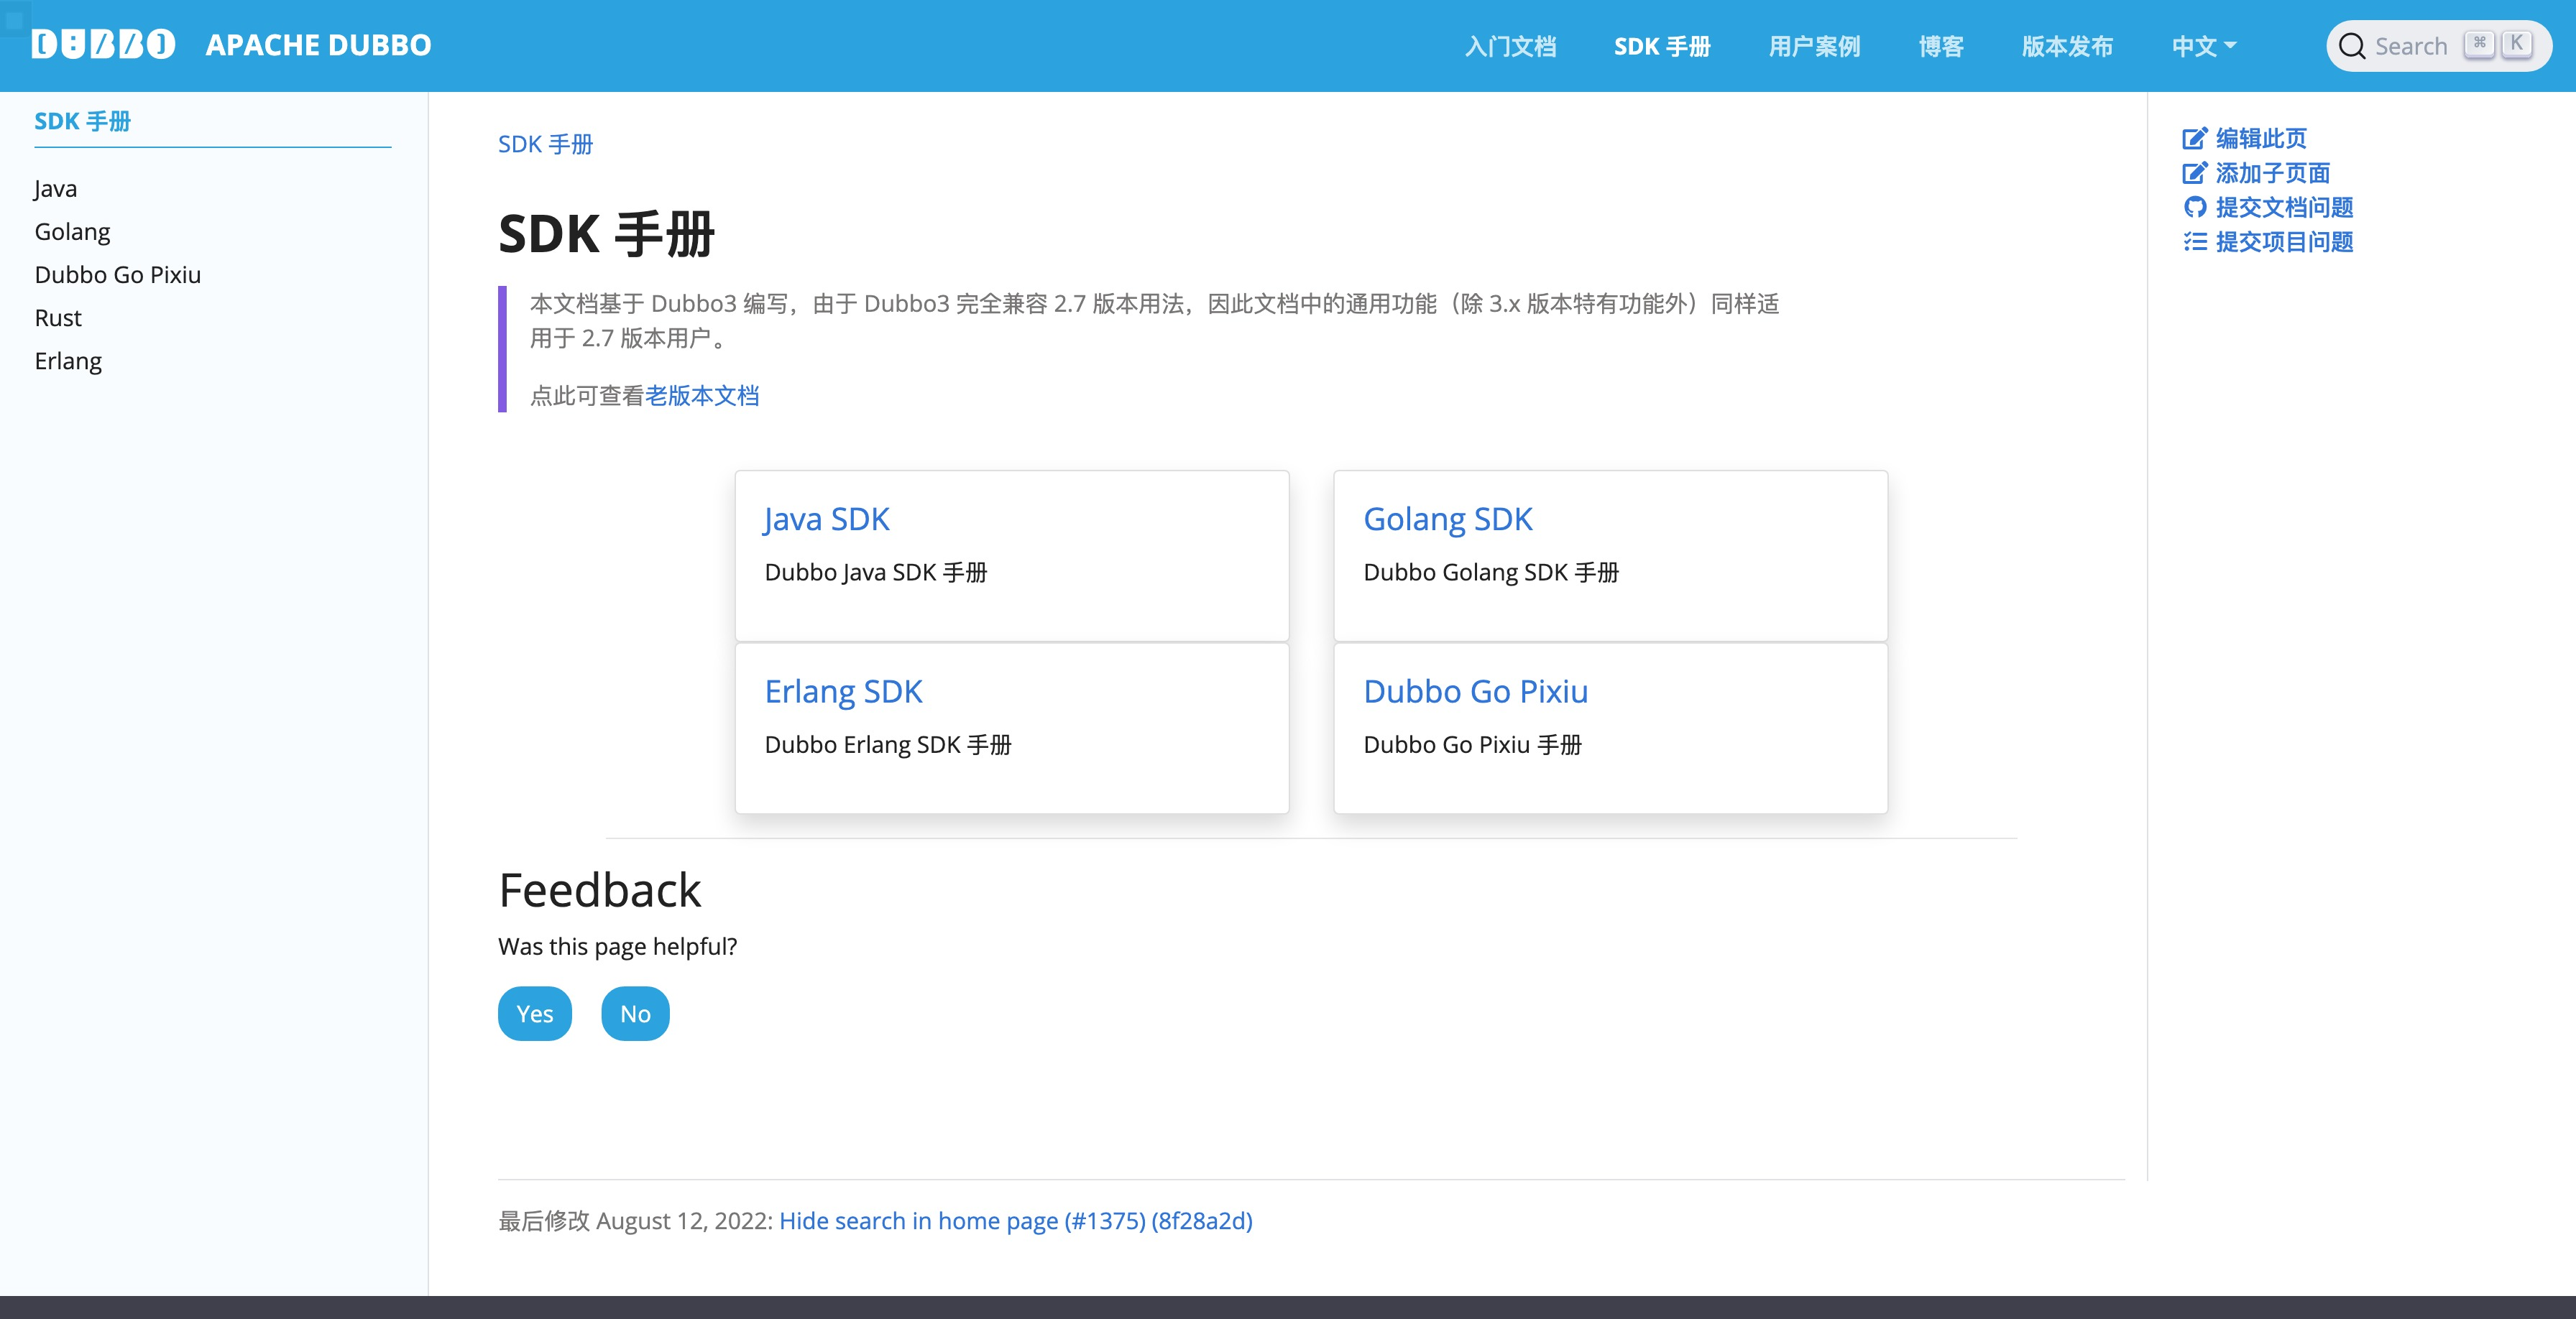Focus the Search input field
2576x1319 pixels.
(2410, 47)
